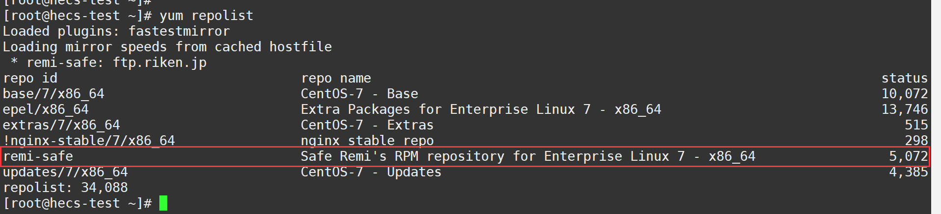The height and width of the screenshot is (214, 941).
Task: Click the "nginx stable repo" name
Action: tap(367, 141)
